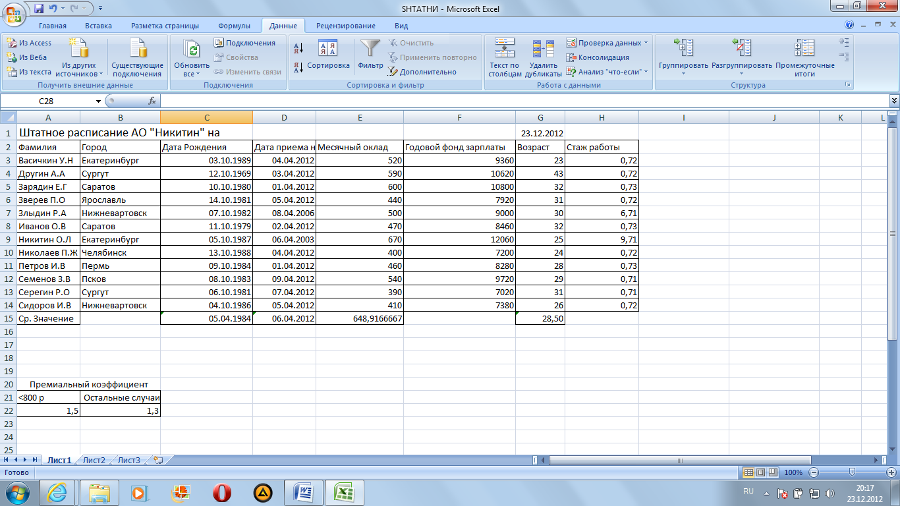This screenshot has height=506, width=900.
Task: Switch to Page Break Preview in status bar
Action: click(772, 472)
